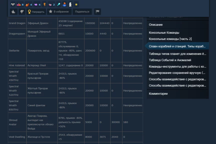This screenshot has width=216, height=144.
Task: Click the Наградить award button
Action: tap(36, 11)
